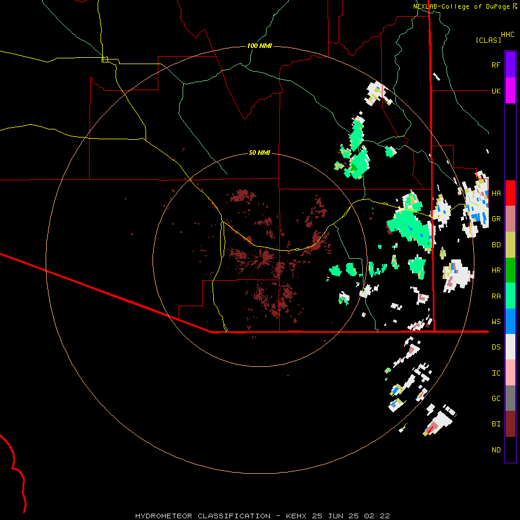Click the IC legend label text

point(496,373)
